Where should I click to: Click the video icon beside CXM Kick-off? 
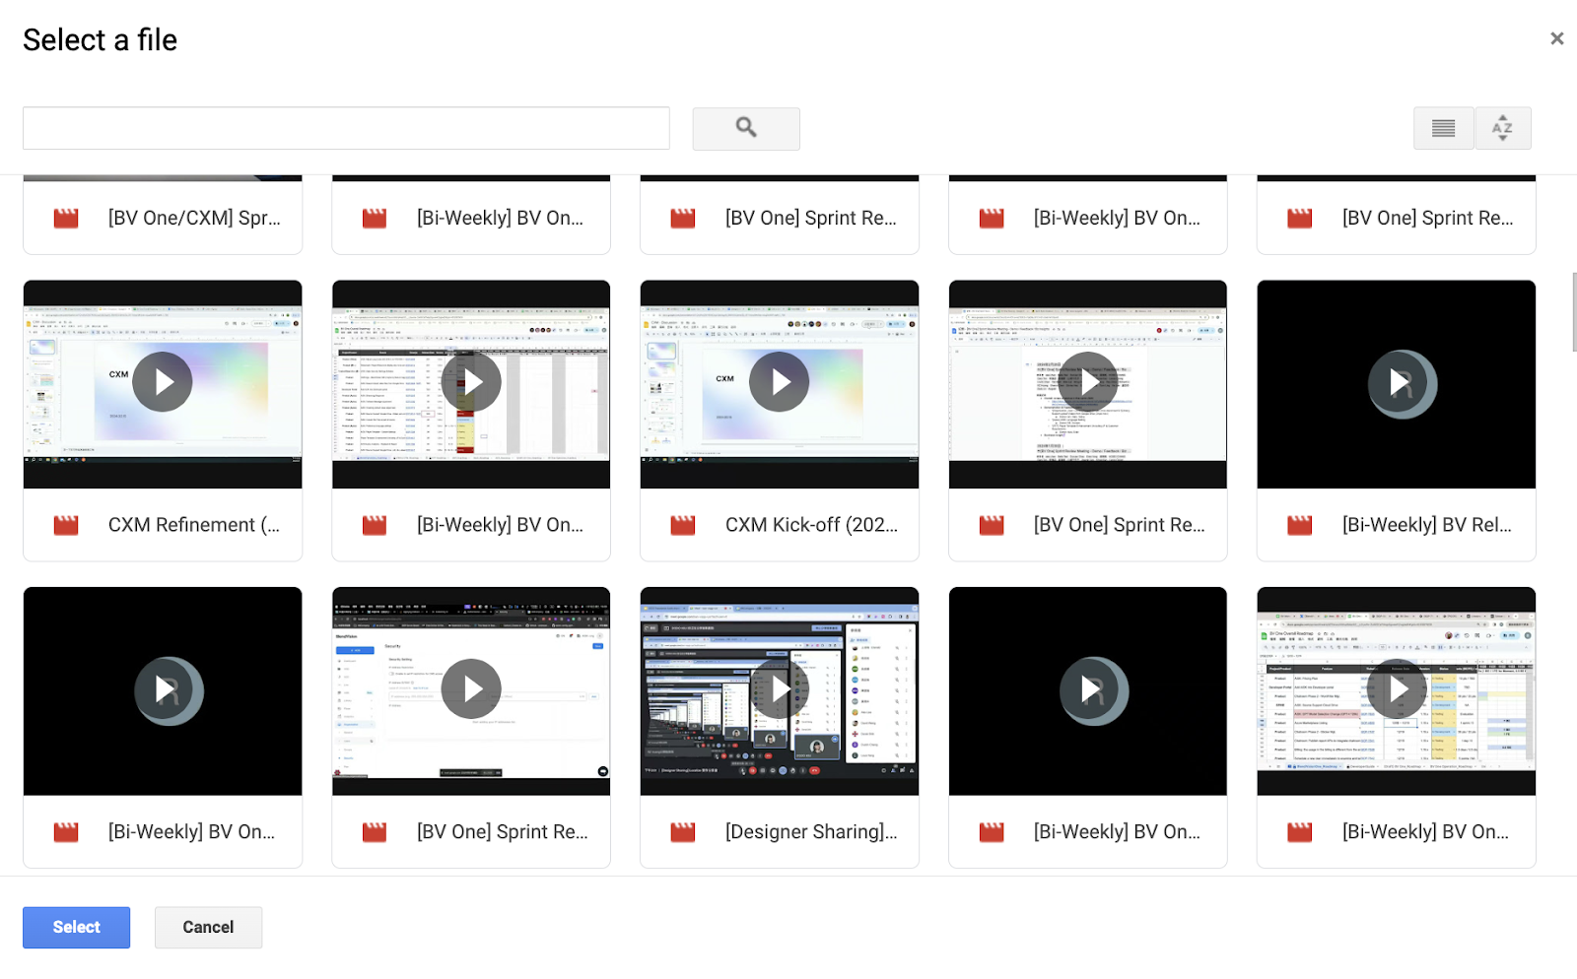tap(683, 526)
